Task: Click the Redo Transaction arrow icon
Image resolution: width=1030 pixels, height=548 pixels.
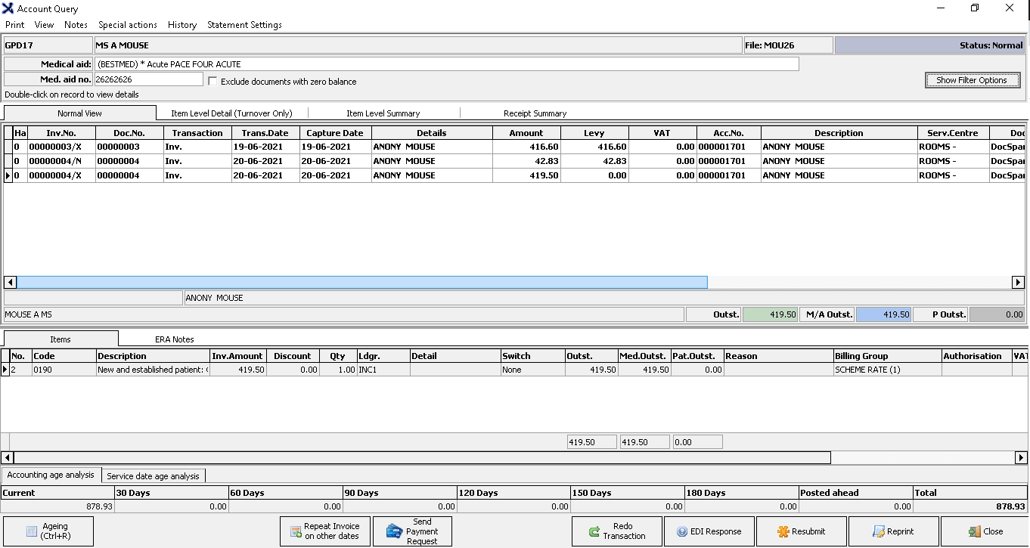Action: (x=594, y=531)
